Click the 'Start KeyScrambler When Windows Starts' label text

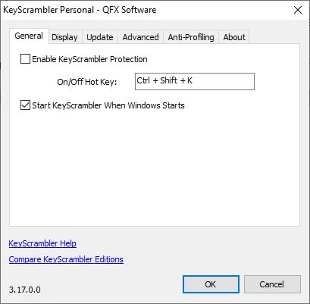tap(108, 105)
